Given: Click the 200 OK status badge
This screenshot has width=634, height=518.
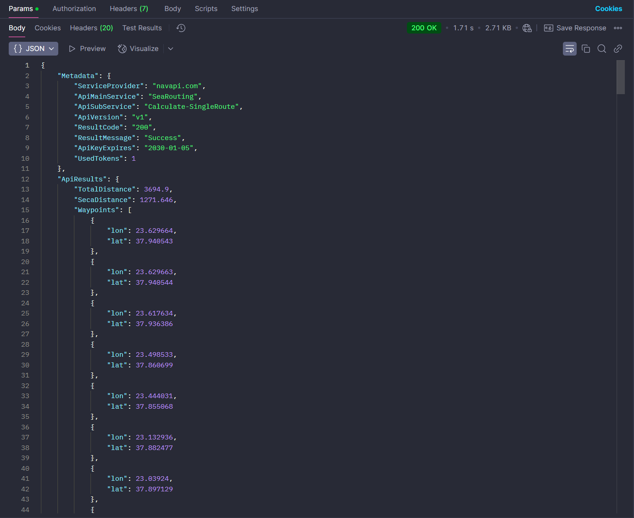Looking at the screenshot, I should click(x=424, y=28).
